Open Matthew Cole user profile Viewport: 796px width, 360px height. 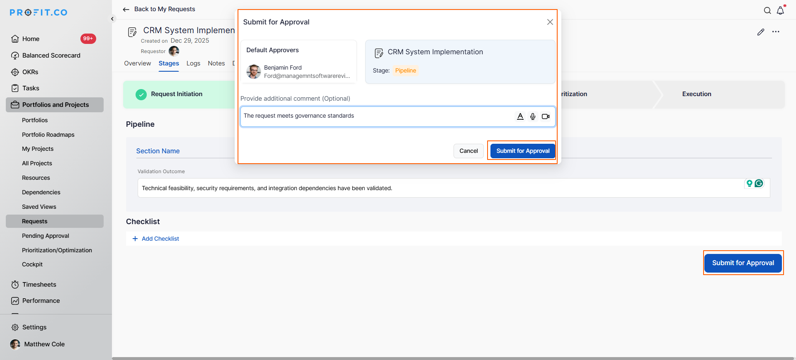pyautogui.click(x=44, y=344)
